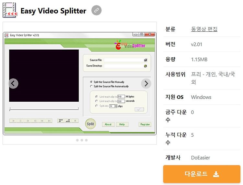Click the step forward frame button

[x=28, y=121]
